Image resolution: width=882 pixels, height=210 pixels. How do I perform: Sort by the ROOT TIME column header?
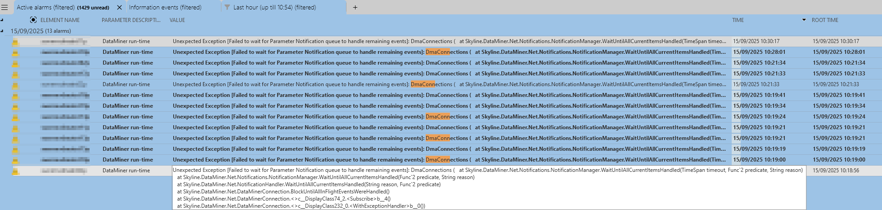point(825,20)
